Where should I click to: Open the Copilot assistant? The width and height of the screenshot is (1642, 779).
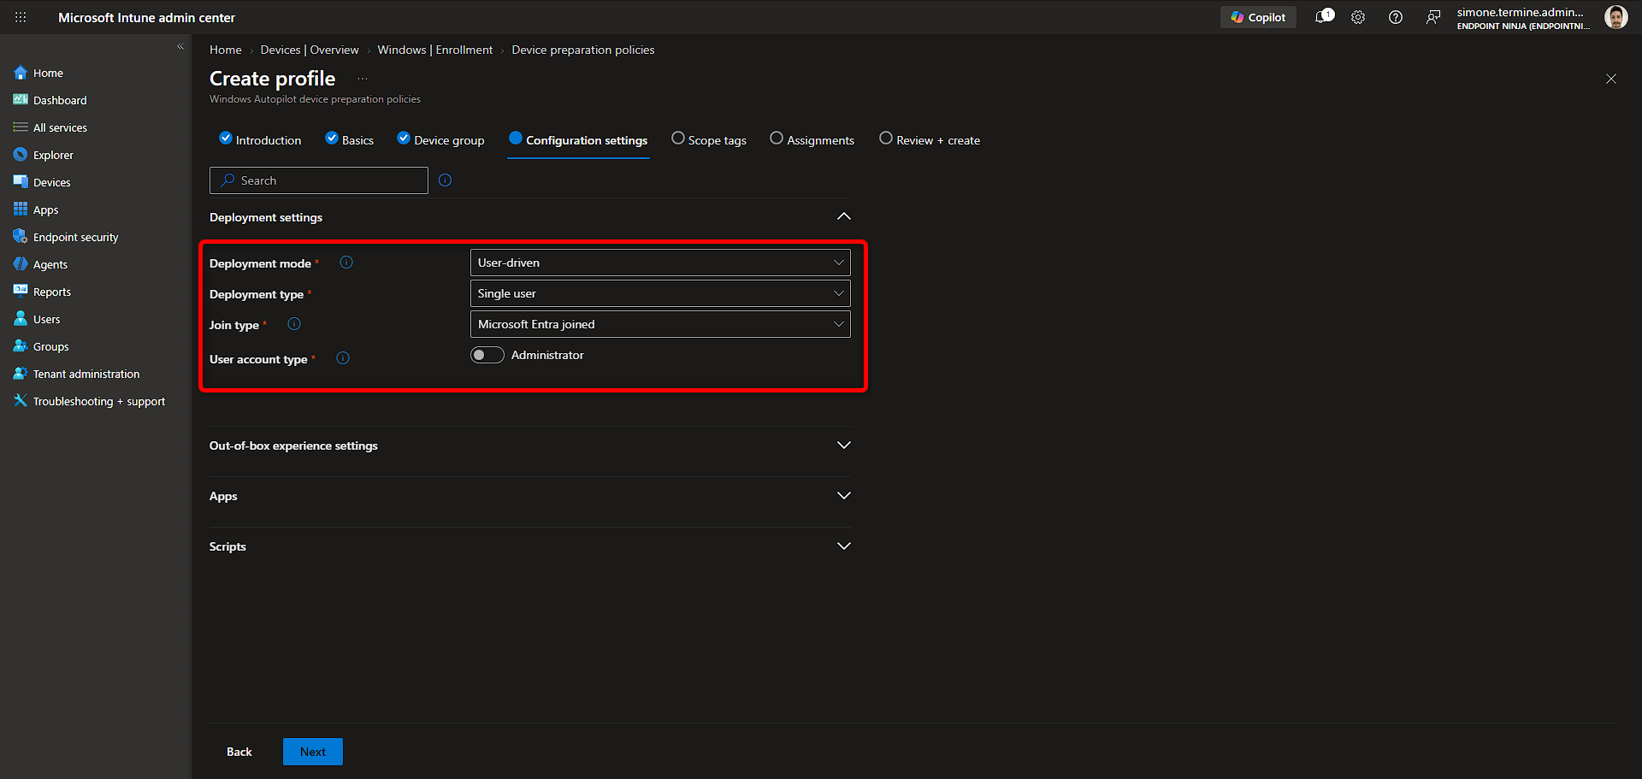pyautogui.click(x=1258, y=17)
